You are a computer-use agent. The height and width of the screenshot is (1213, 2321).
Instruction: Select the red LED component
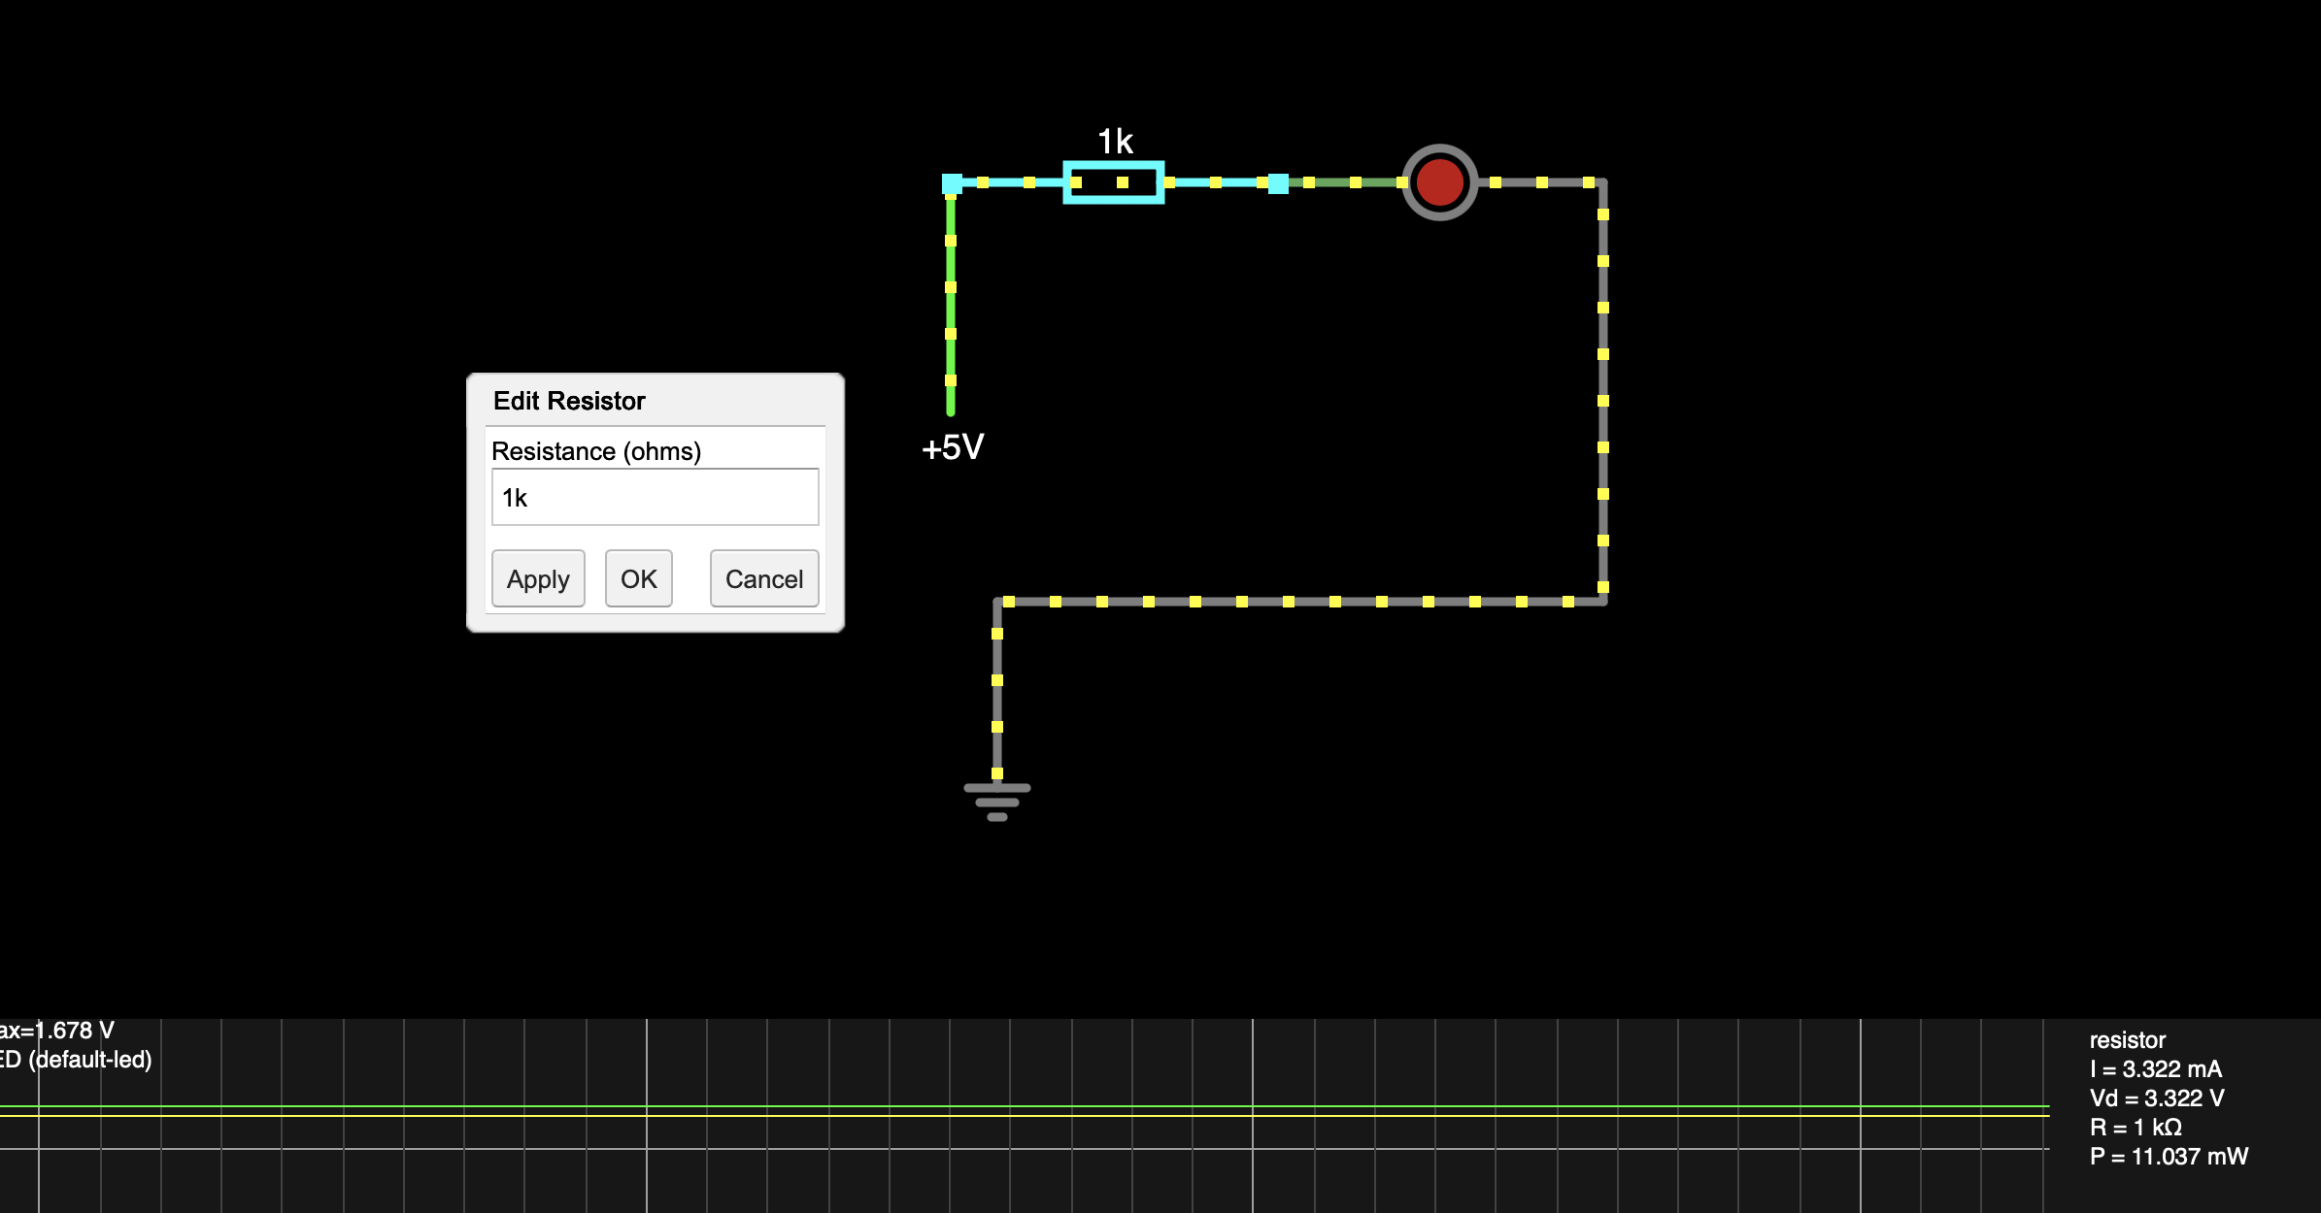coord(1440,182)
